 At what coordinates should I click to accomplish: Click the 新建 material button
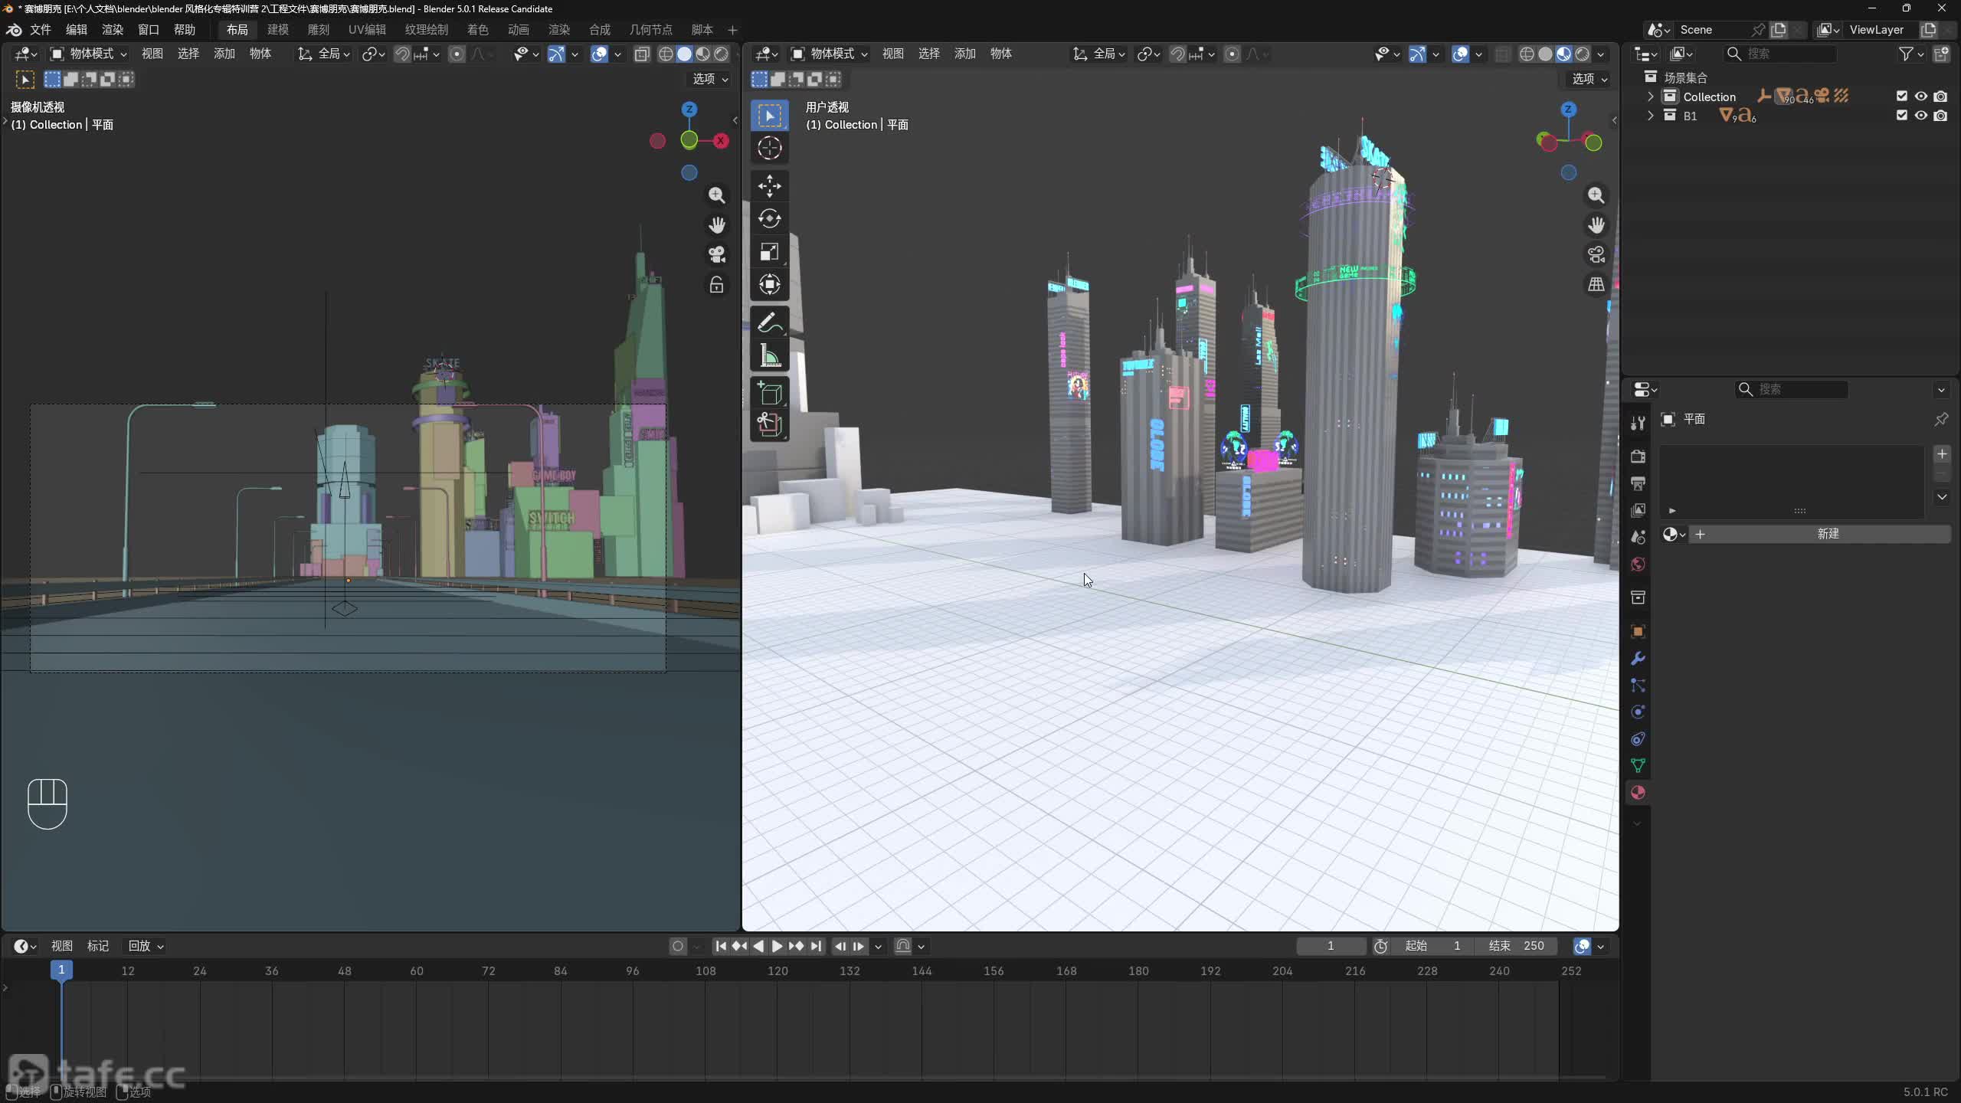[1827, 534]
